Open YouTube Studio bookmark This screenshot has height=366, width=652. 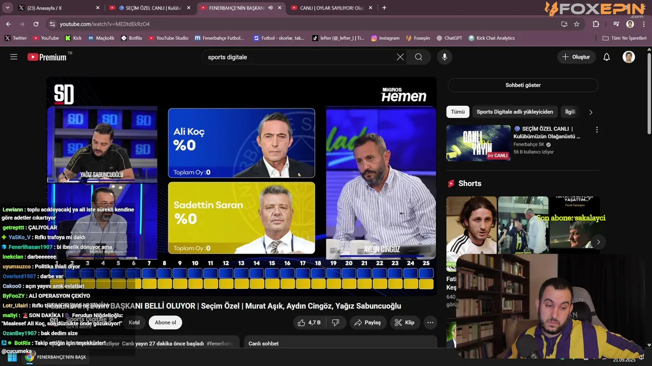168,38
